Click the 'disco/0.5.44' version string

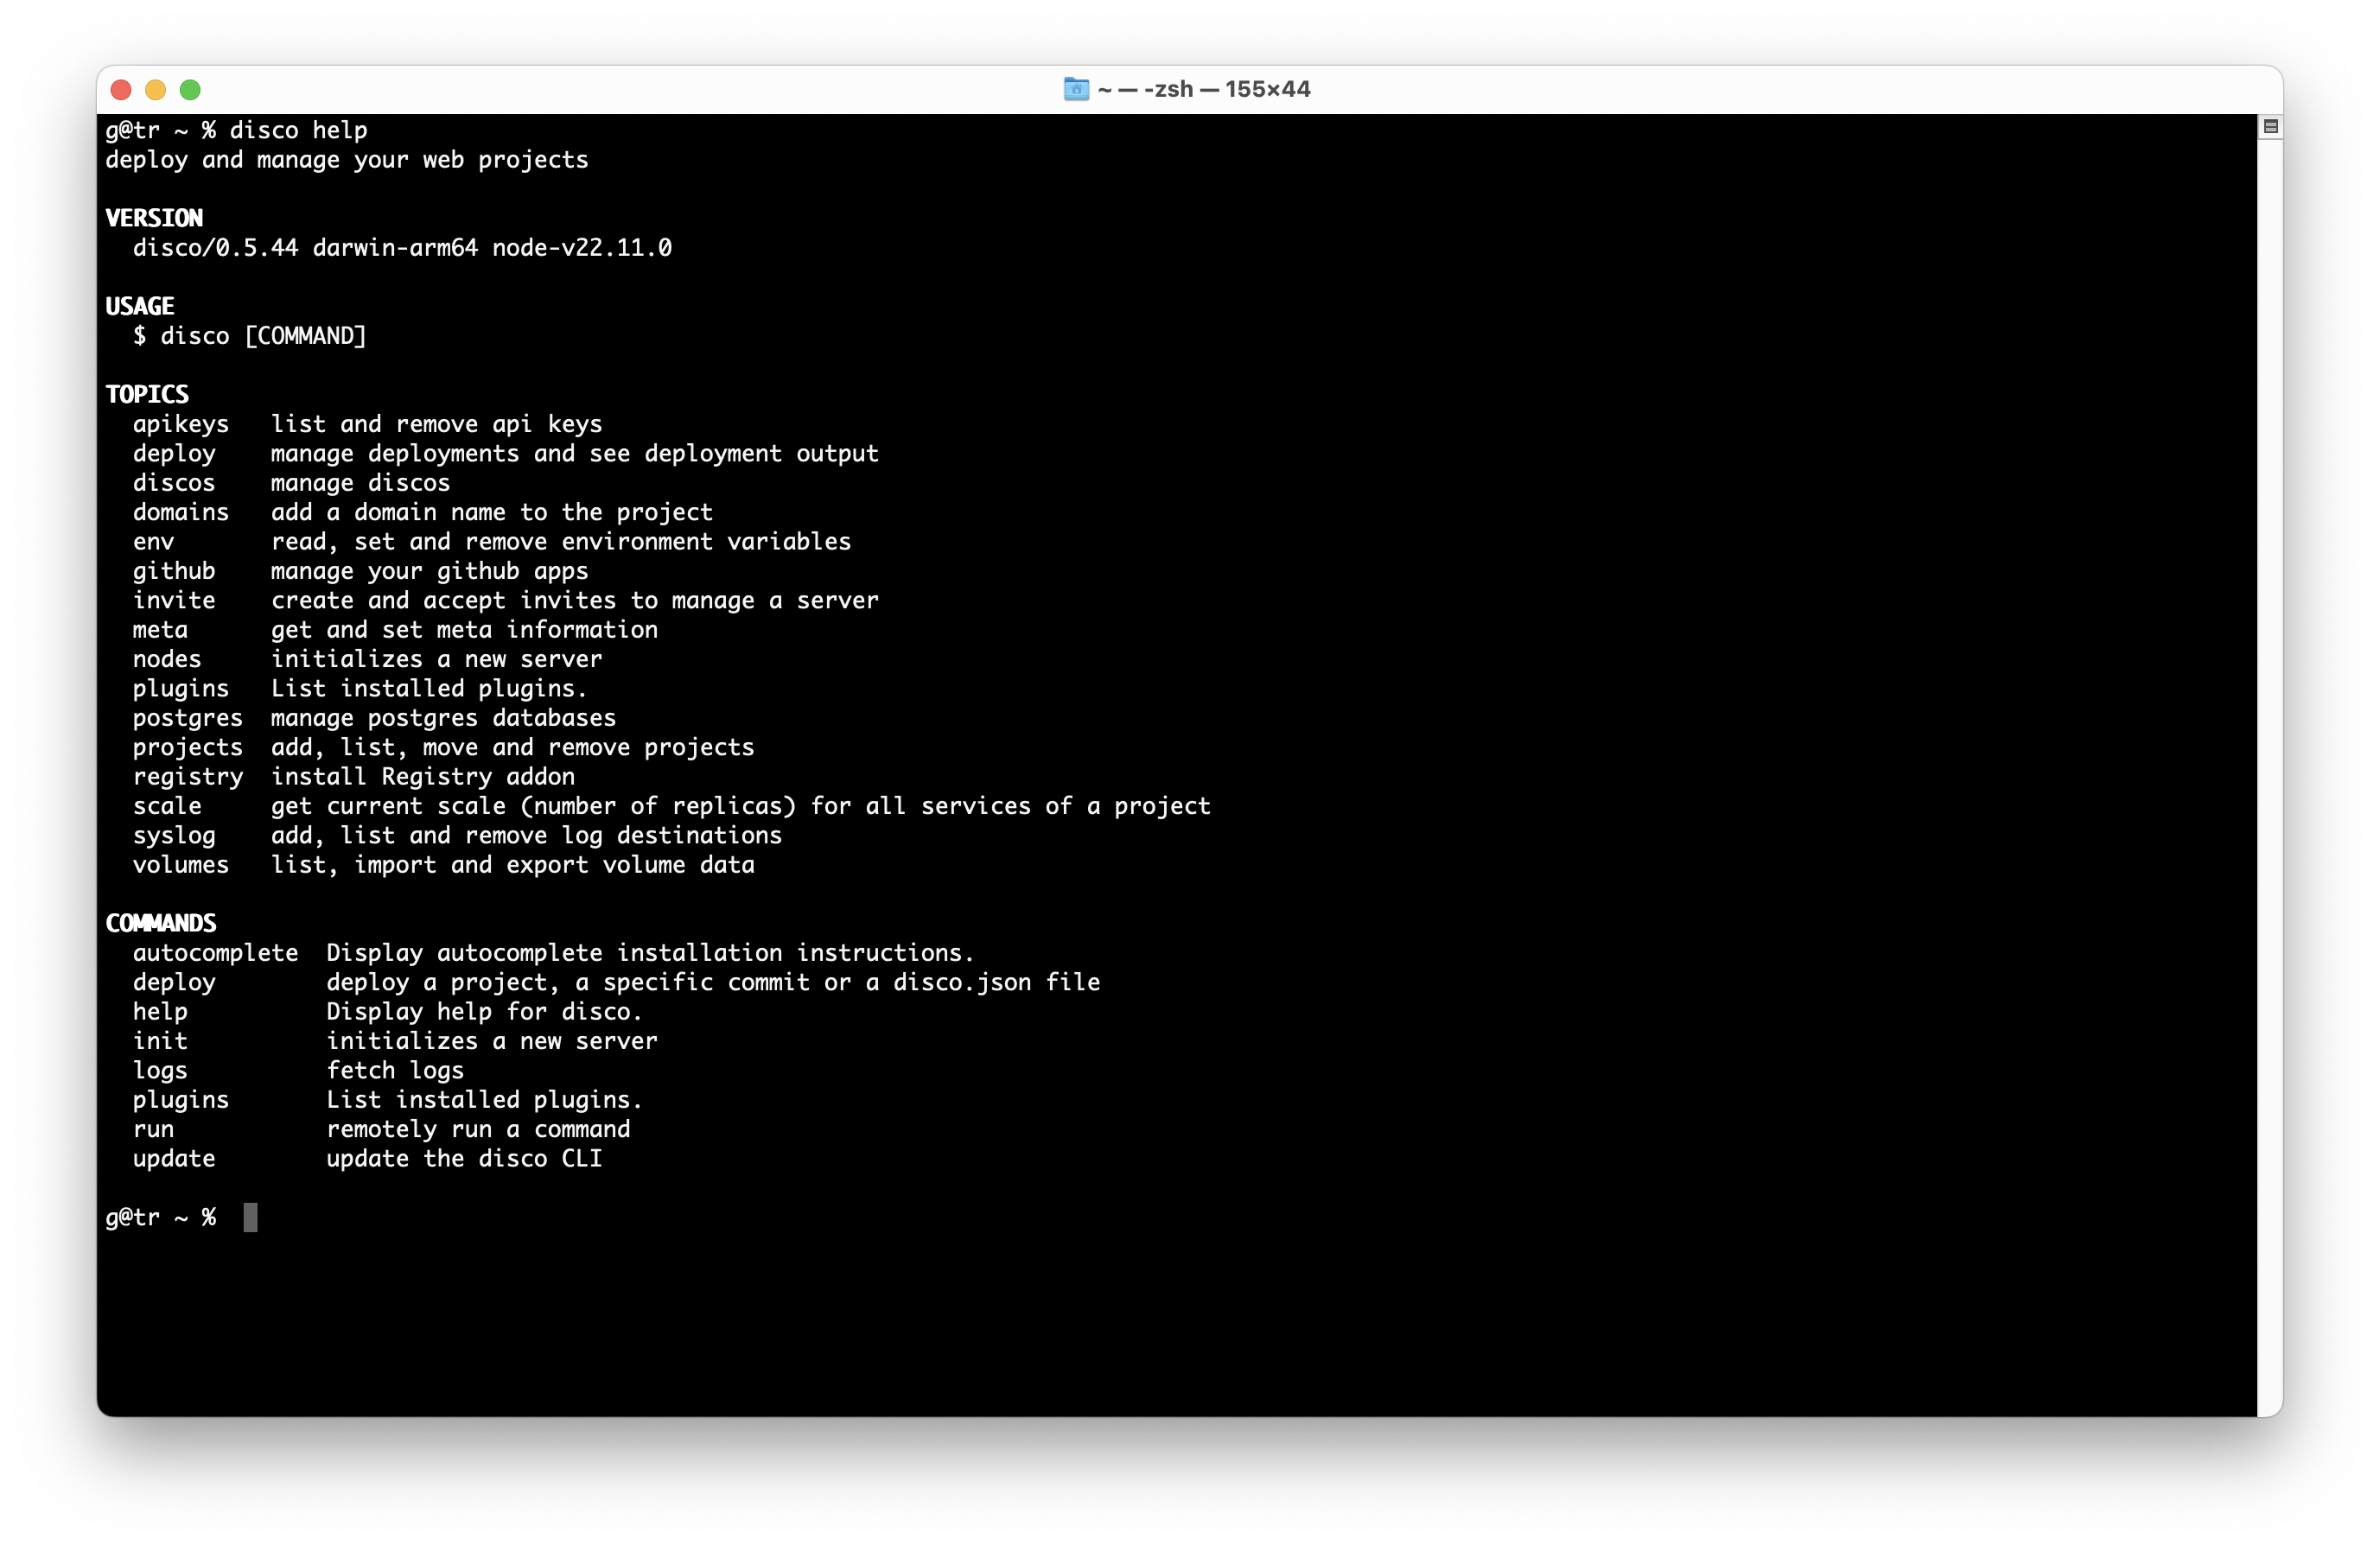pyautogui.click(x=215, y=247)
